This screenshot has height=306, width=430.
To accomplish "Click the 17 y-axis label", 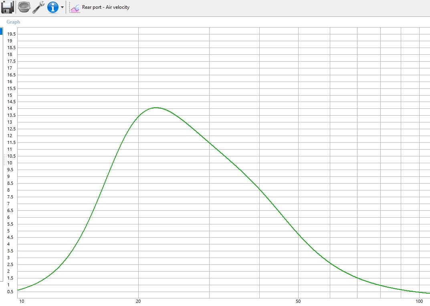I will (x=10, y=68).
